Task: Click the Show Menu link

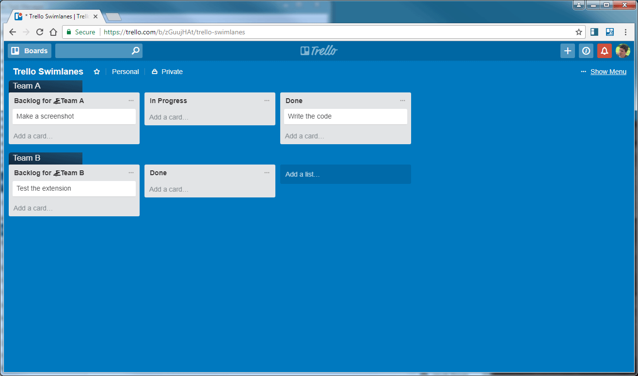Action: (608, 72)
